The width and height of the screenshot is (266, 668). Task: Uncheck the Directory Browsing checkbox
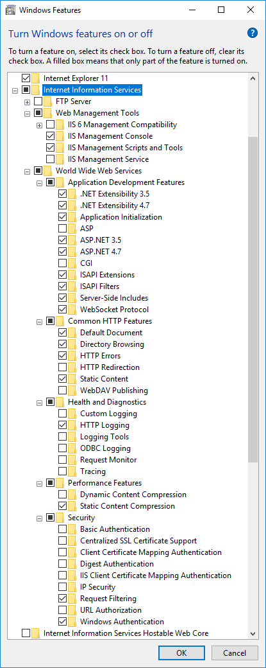(x=62, y=344)
